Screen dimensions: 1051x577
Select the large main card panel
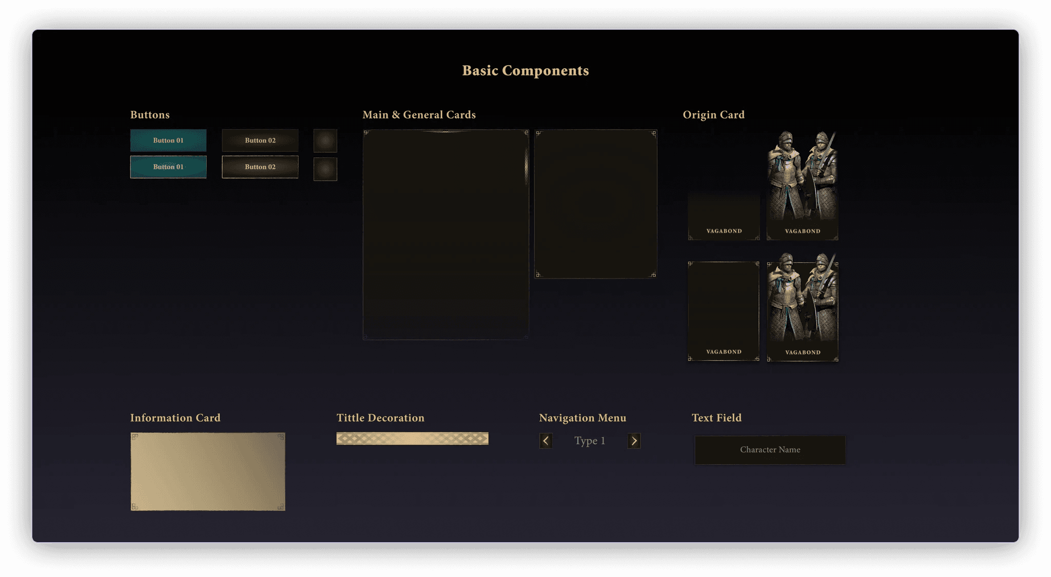click(x=445, y=234)
